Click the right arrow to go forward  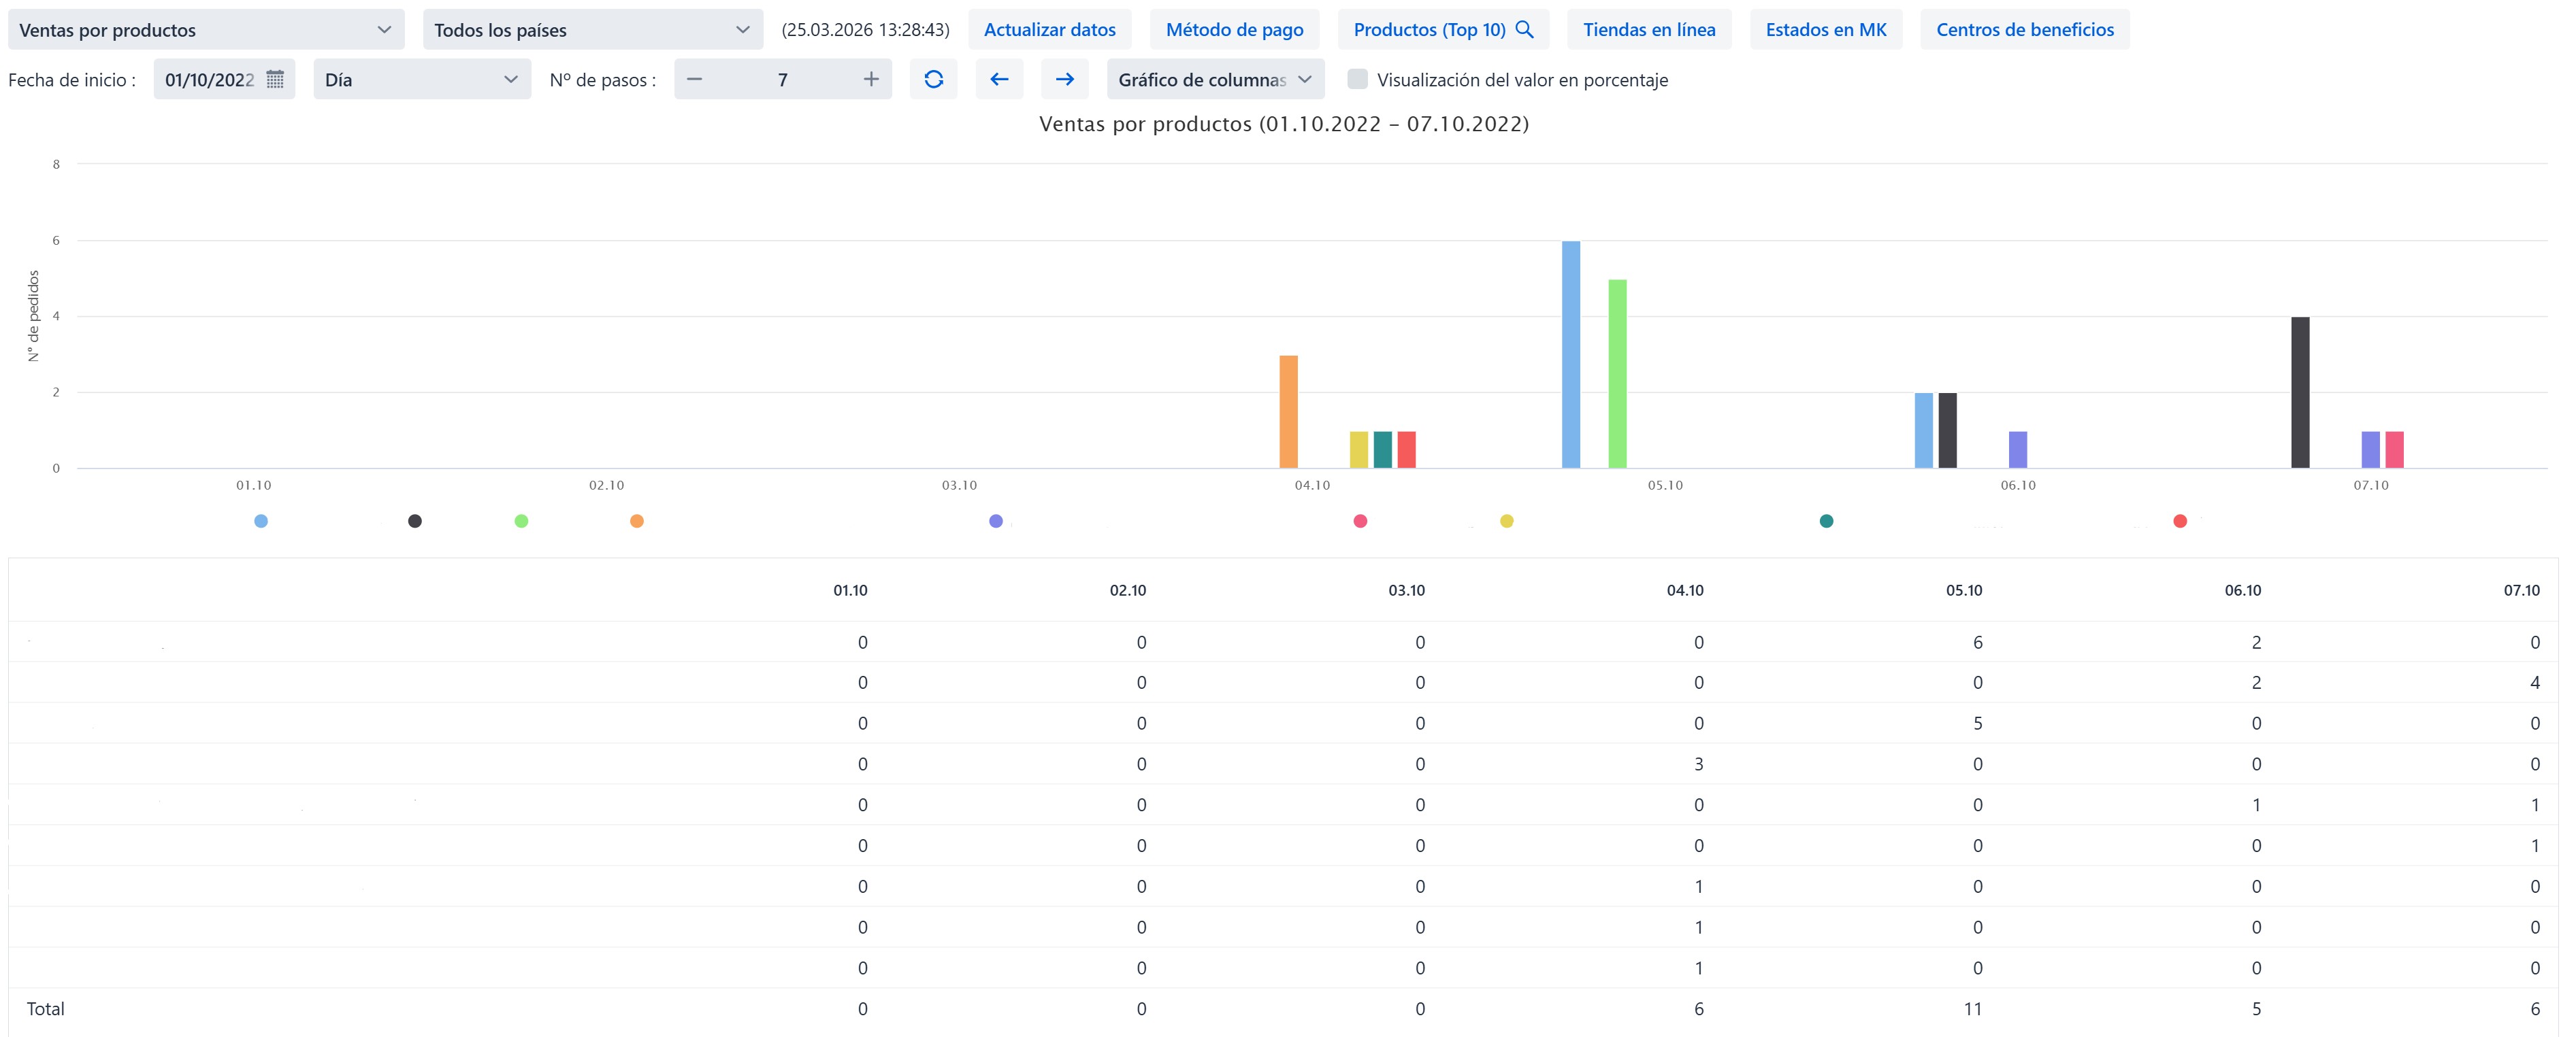coord(1064,79)
